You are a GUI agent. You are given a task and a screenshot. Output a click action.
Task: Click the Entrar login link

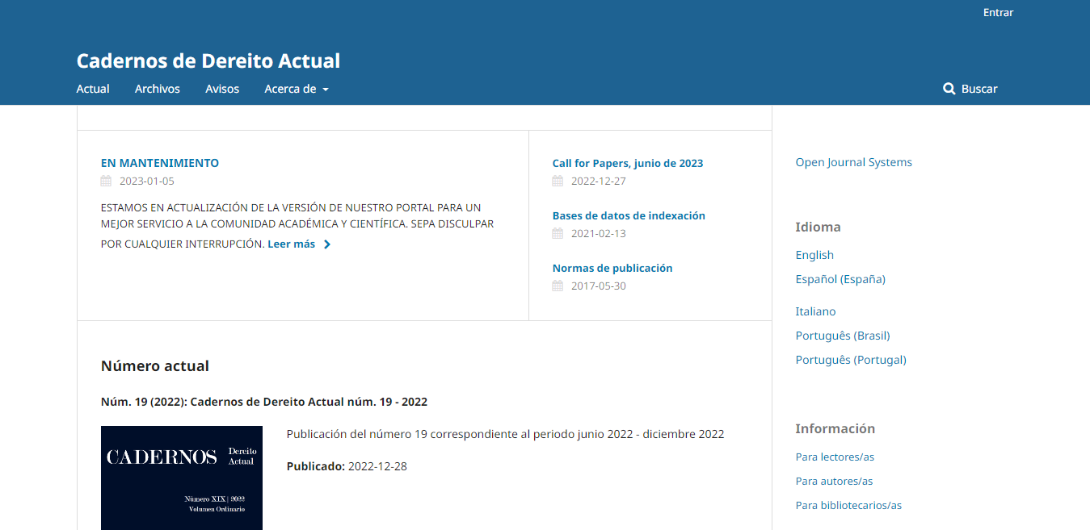click(x=998, y=12)
